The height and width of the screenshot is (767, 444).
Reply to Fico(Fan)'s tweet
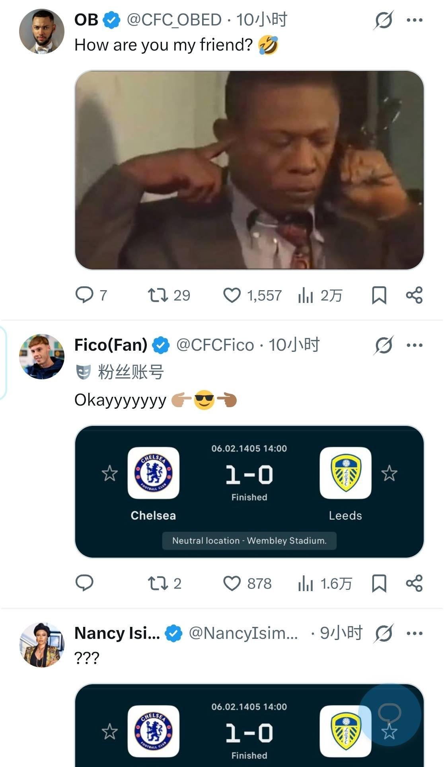point(84,584)
